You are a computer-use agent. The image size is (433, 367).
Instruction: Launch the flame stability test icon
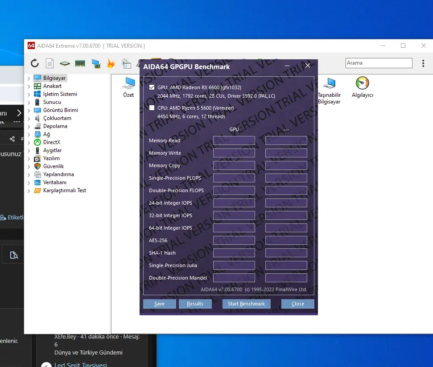111,63
